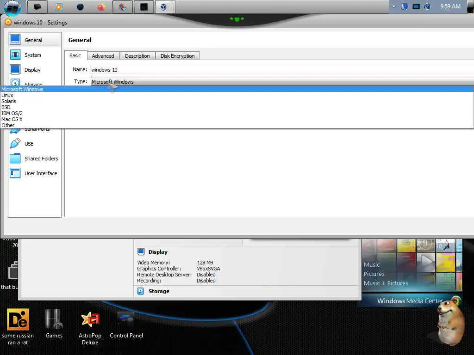The image size is (474, 355).
Task: Click the Windows Media Center label
Action: click(410, 300)
